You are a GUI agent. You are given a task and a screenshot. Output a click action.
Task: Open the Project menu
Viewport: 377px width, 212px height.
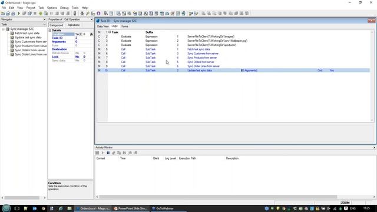pos(31,8)
